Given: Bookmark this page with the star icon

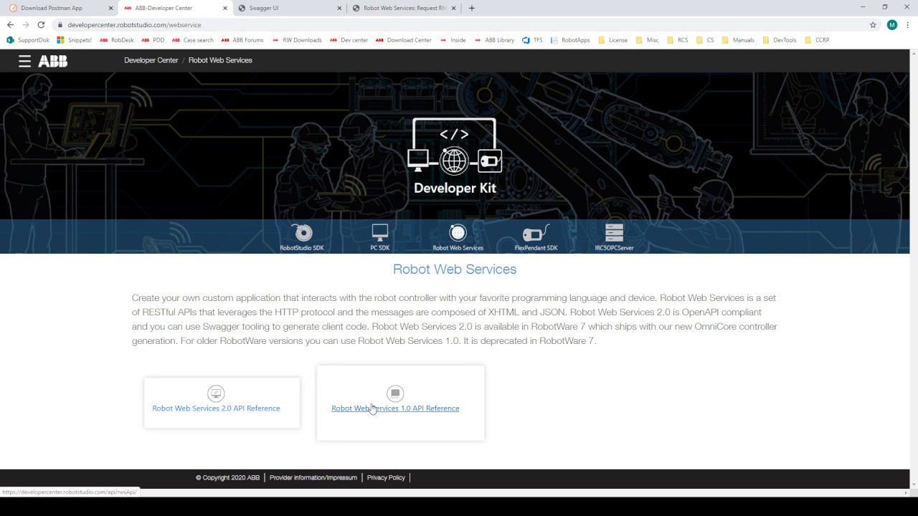Looking at the screenshot, I should [873, 24].
